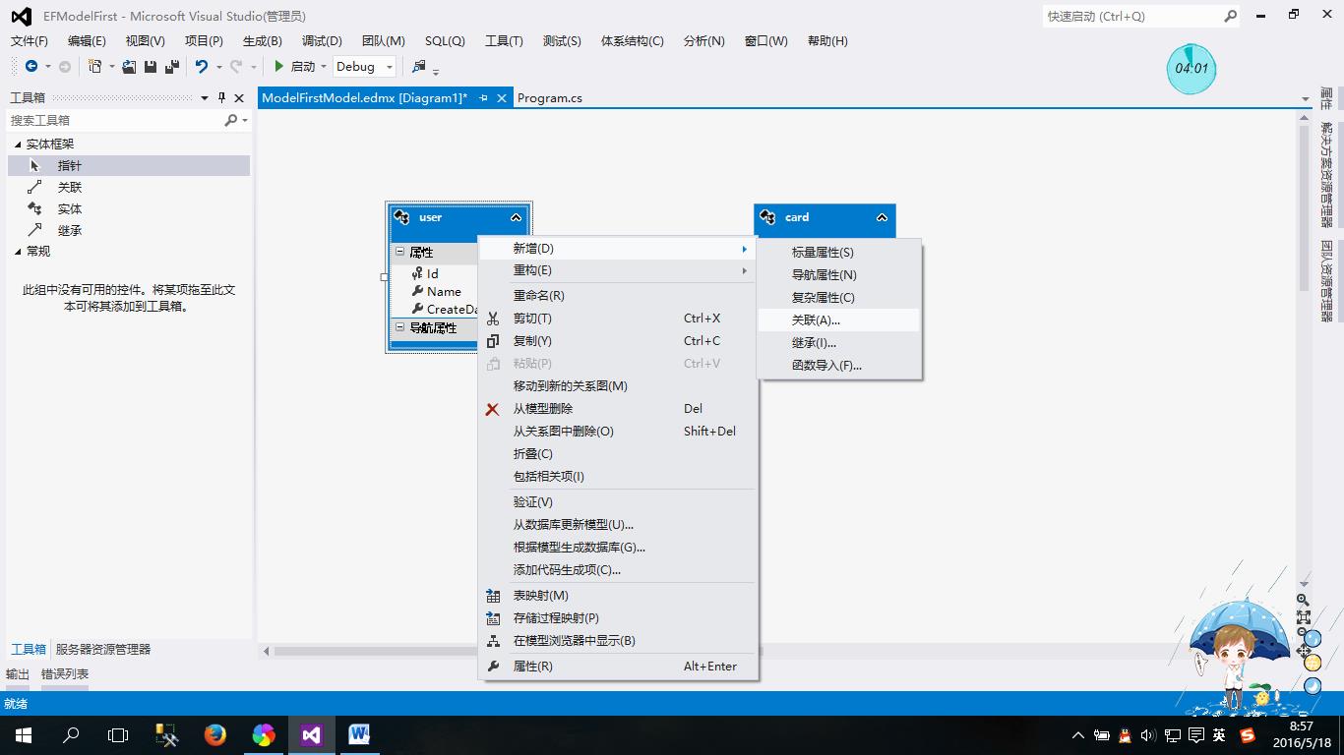Collapse the user entity with chevron
This screenshot has width=1344, height=755.
click(x=516, y=217)
